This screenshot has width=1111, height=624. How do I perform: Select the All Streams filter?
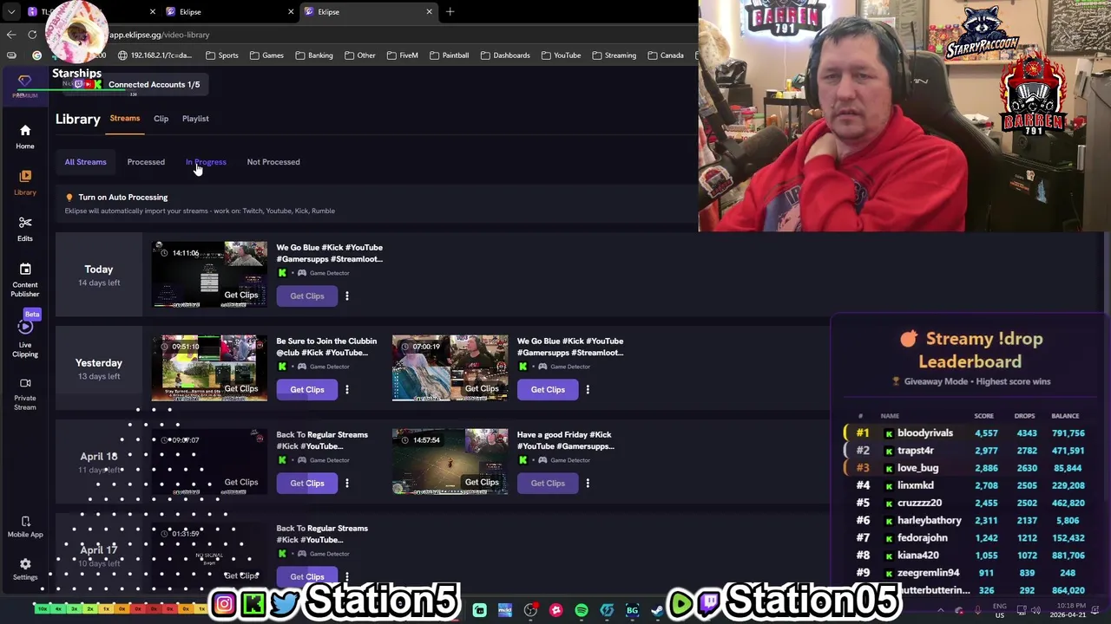click(x=85, y=162)
